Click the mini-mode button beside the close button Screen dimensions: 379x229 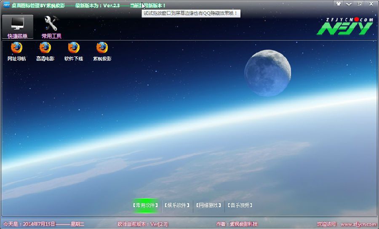click(x=360, y=4)
